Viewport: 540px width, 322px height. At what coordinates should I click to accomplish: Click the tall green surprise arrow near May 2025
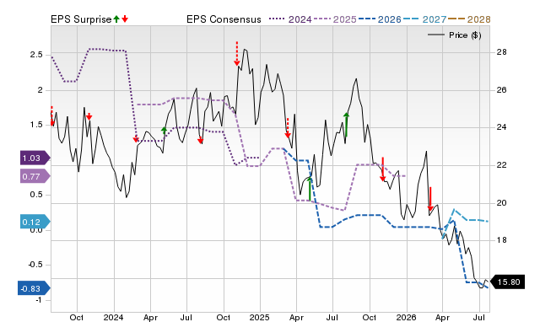pyautogui.click(x=310, y=189)
